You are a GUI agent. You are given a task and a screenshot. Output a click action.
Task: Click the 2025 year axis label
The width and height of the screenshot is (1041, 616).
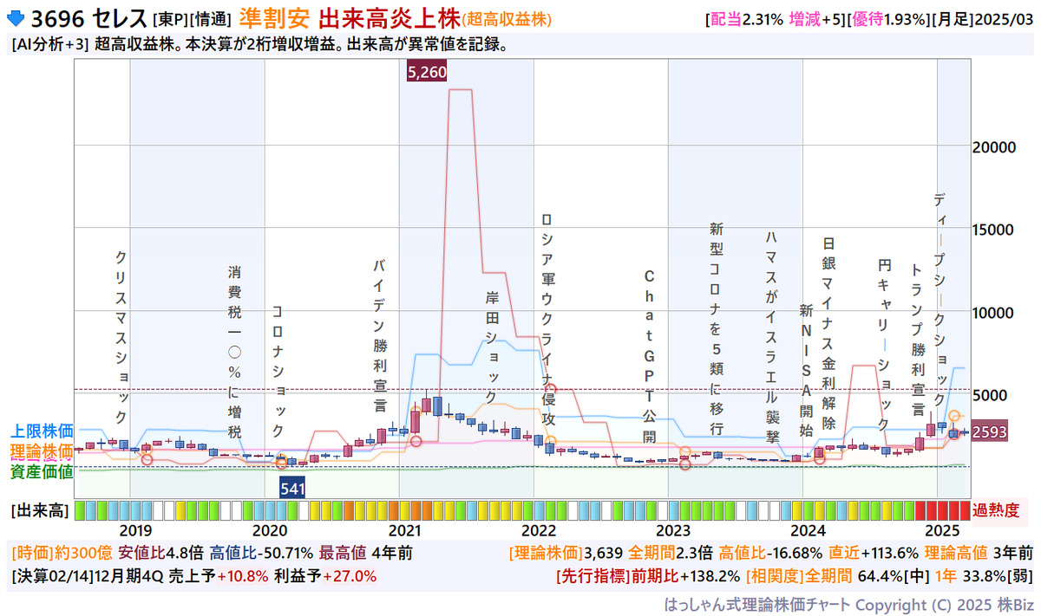pos(942,531)
